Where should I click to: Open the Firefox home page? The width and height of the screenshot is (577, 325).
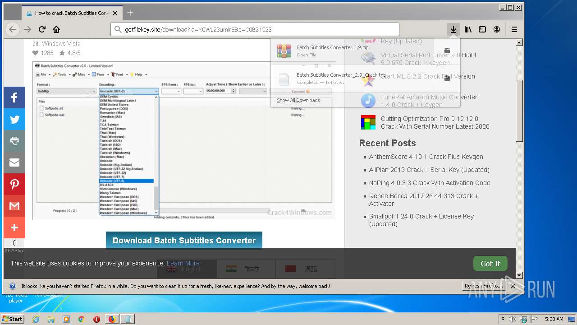pyautogui.click(x=56, y=29)
